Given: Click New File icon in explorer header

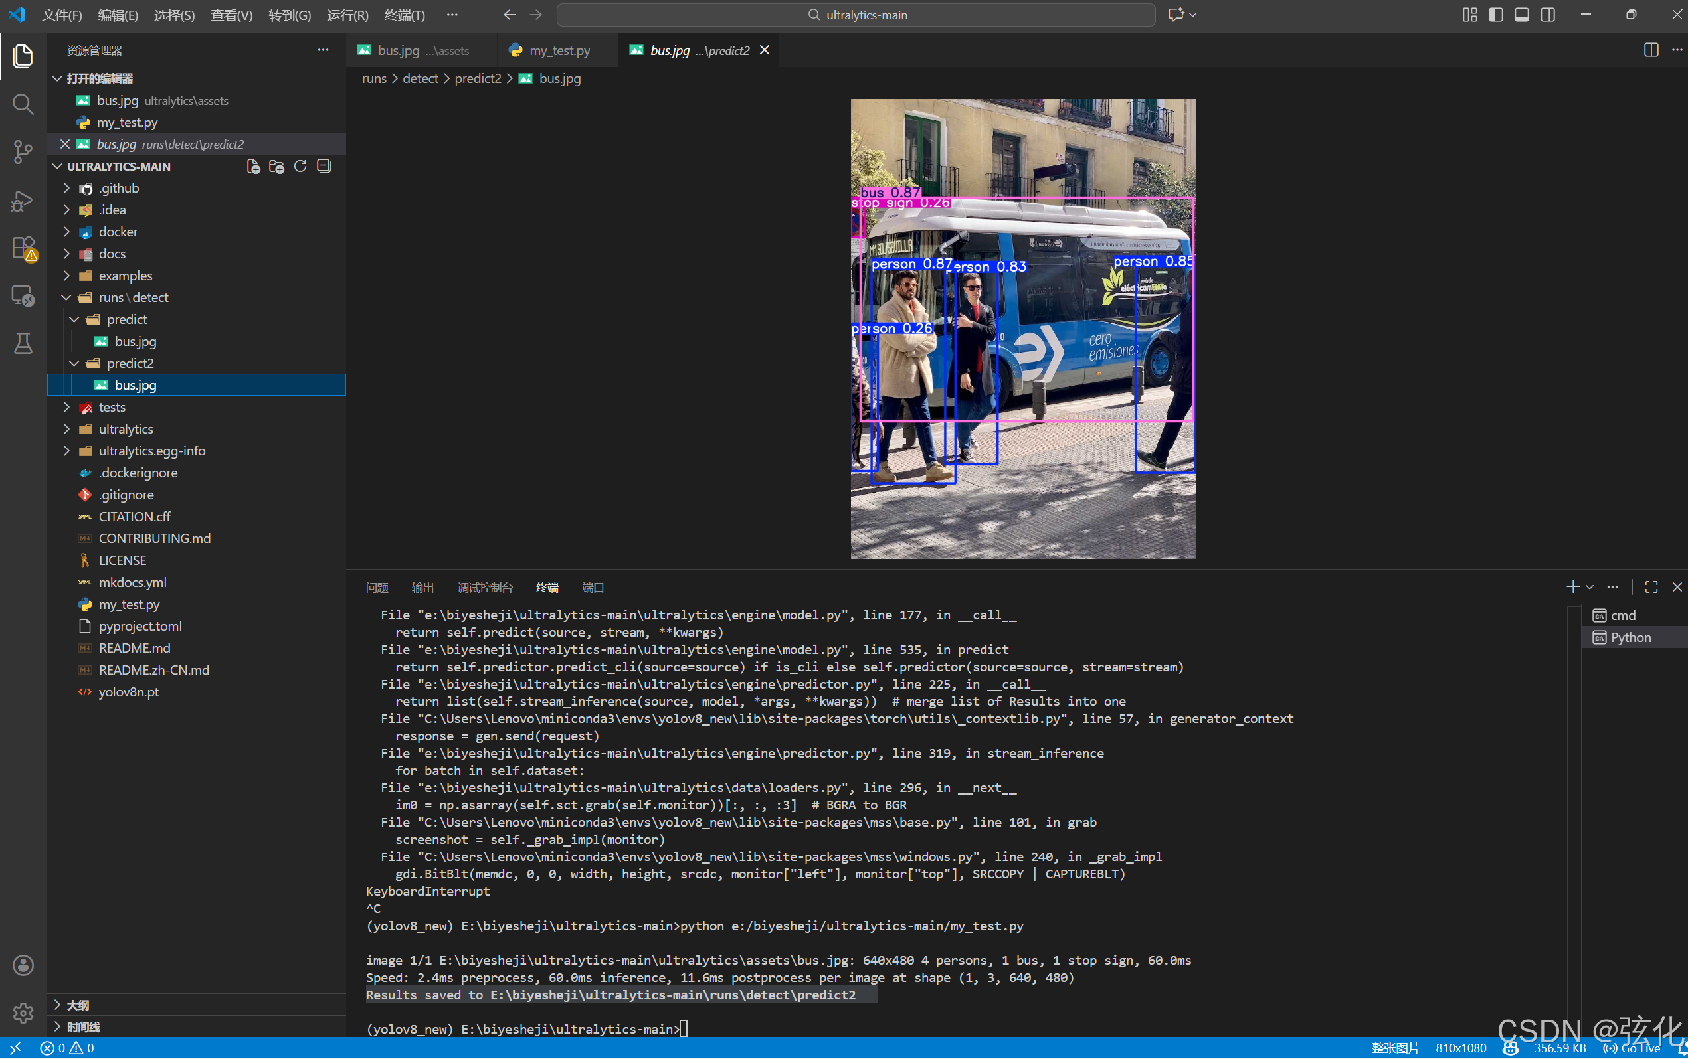Looking at the screenshot, I should click(253, 166).
